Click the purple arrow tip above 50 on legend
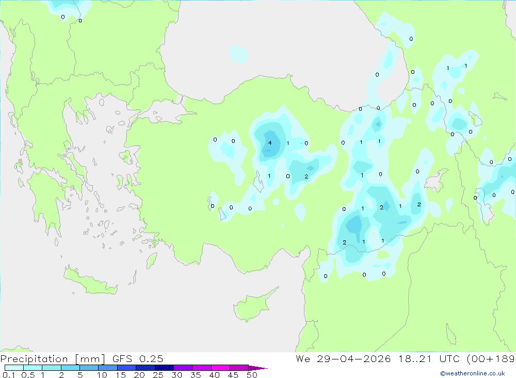The image size is (516, 378). click(x=259, y=368)
